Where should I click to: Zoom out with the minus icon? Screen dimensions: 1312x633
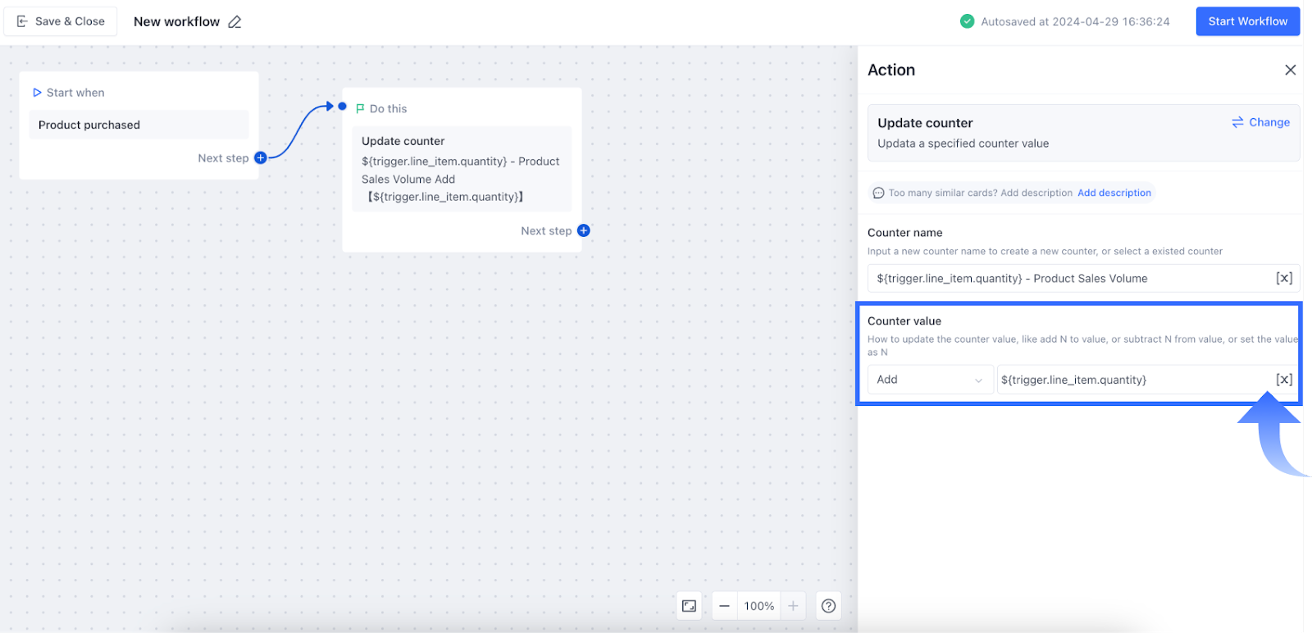coord(724,606)
